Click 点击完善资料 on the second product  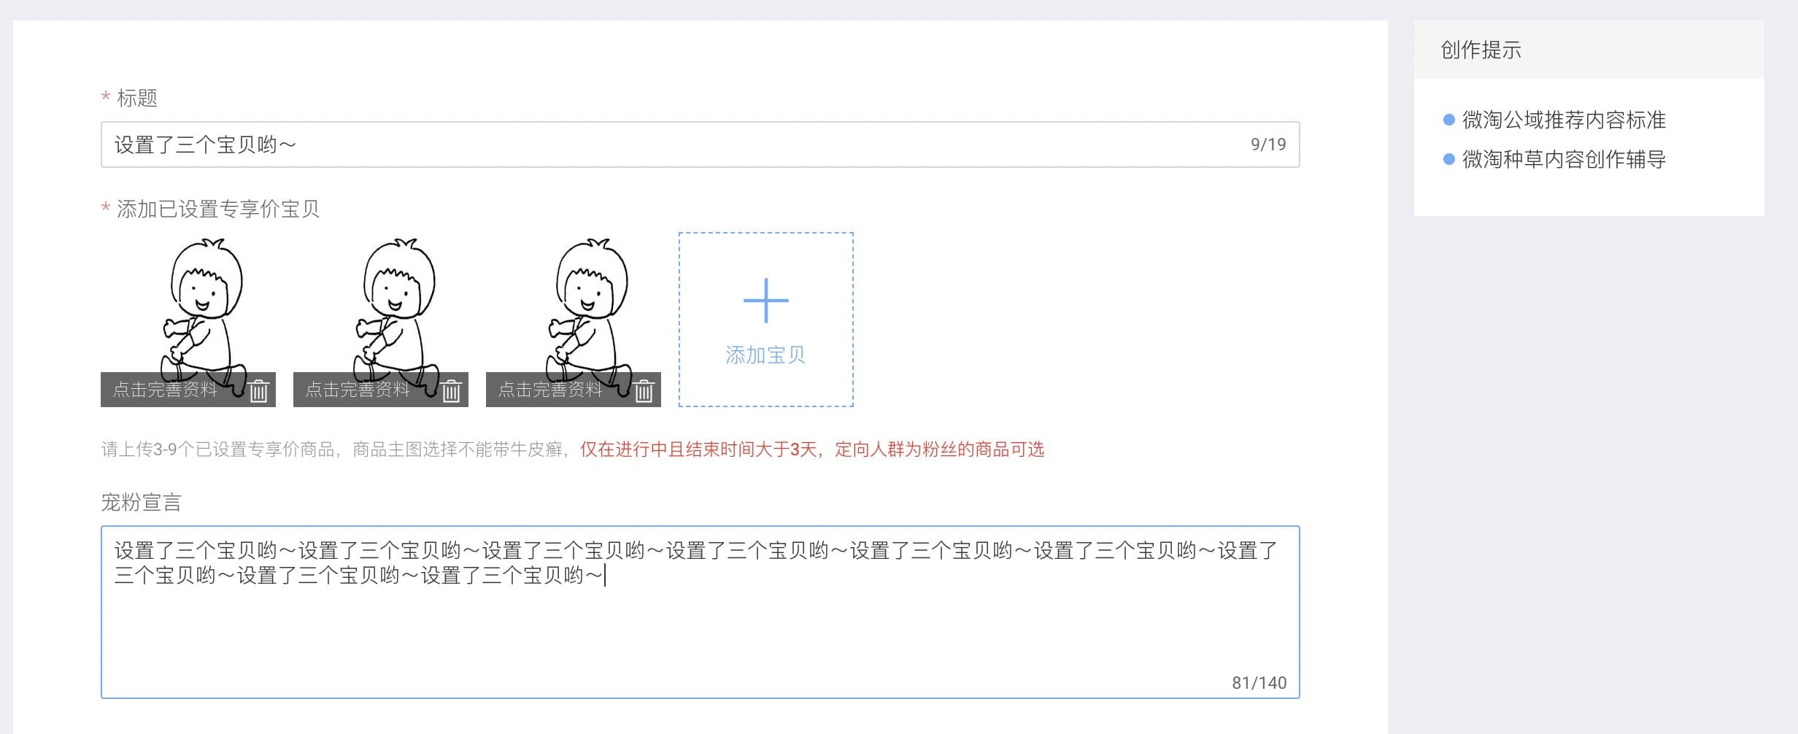358,390
